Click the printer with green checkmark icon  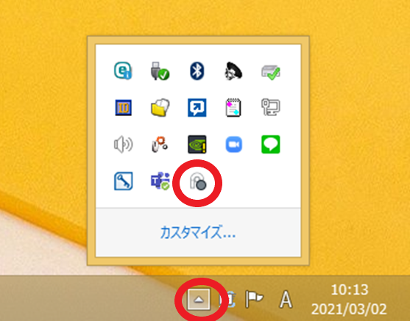coord(271,72)
